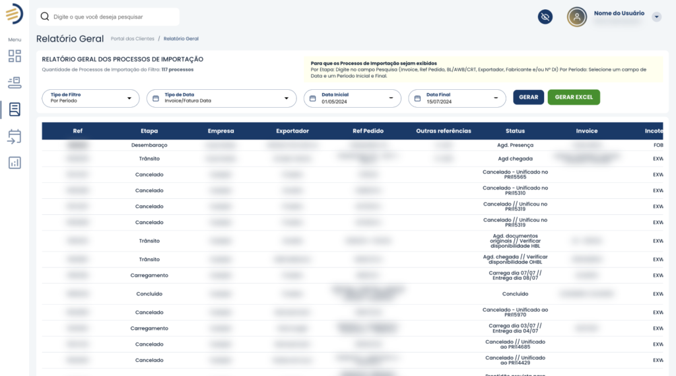
Task: Click the shipment tracking sidebar icon
Action: coord(15,83)
